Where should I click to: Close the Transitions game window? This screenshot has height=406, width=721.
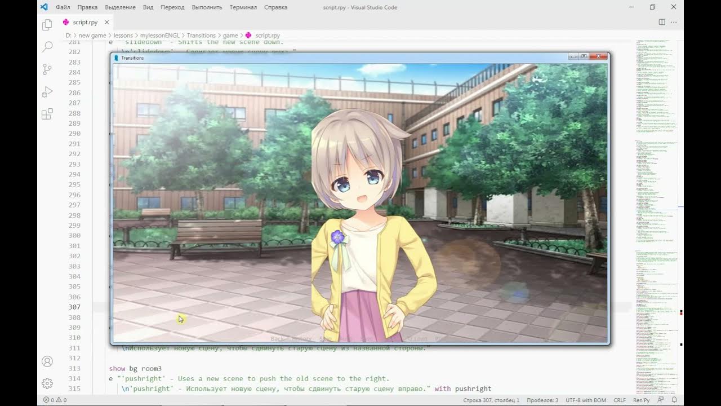point(599,56)
